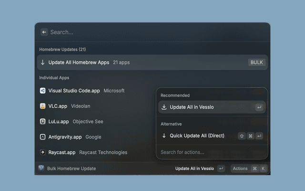Click the down arrow icon beside Quick Update All

point(164,136)
